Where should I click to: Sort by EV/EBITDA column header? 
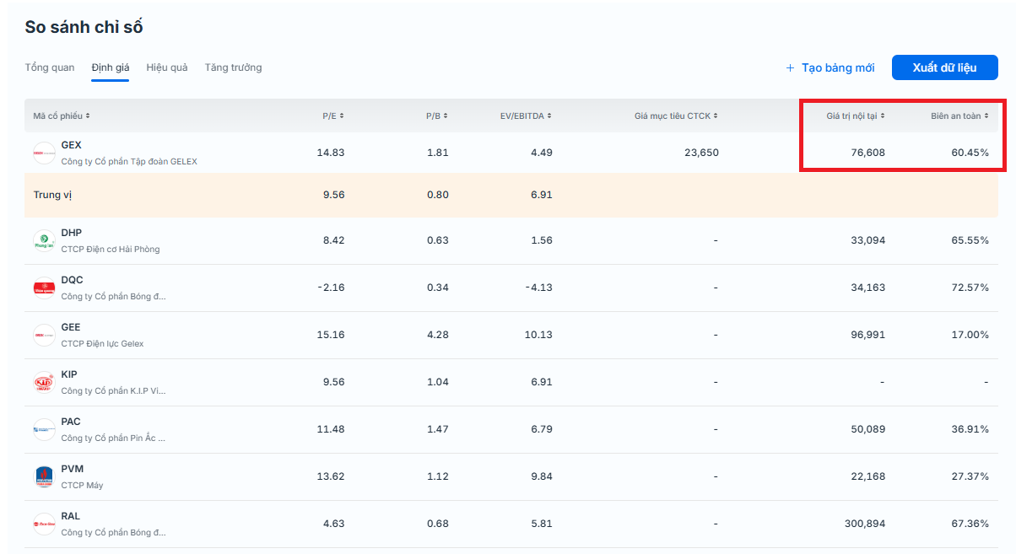tap(527, 116)
